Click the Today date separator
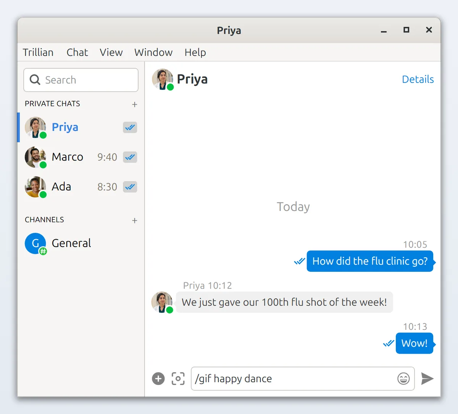Image resolution: width=458 pixels, height=414 pixels. 293,207
